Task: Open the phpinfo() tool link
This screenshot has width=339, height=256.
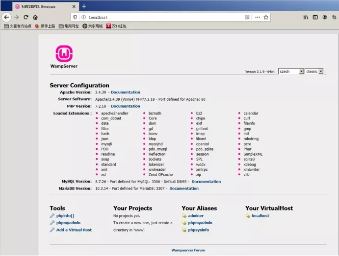Action: pyautogui.click(x=65, y=216)
